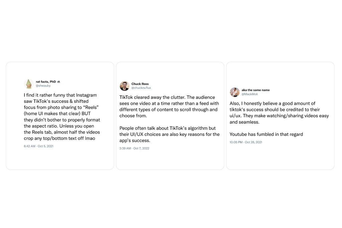This screenshot has width=342, height=228.
Task: Visit the @chucknuflux handle
Action: [141, 88]
